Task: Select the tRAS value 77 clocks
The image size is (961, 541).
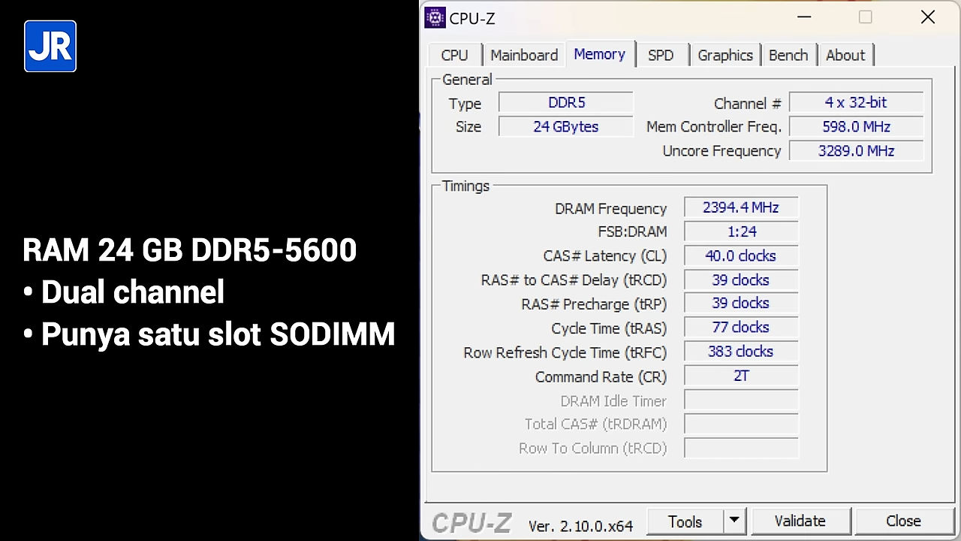Action: click(x=741, y=328)
